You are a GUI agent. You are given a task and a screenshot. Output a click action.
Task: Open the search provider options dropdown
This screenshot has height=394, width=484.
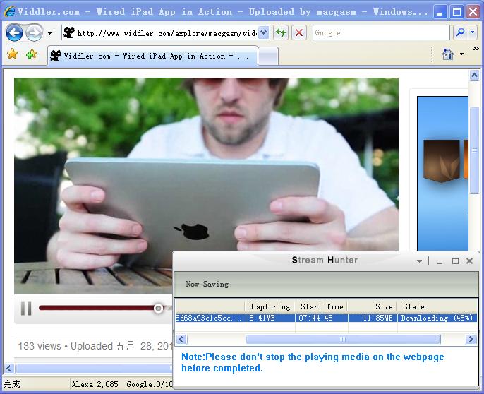(473, 32)
